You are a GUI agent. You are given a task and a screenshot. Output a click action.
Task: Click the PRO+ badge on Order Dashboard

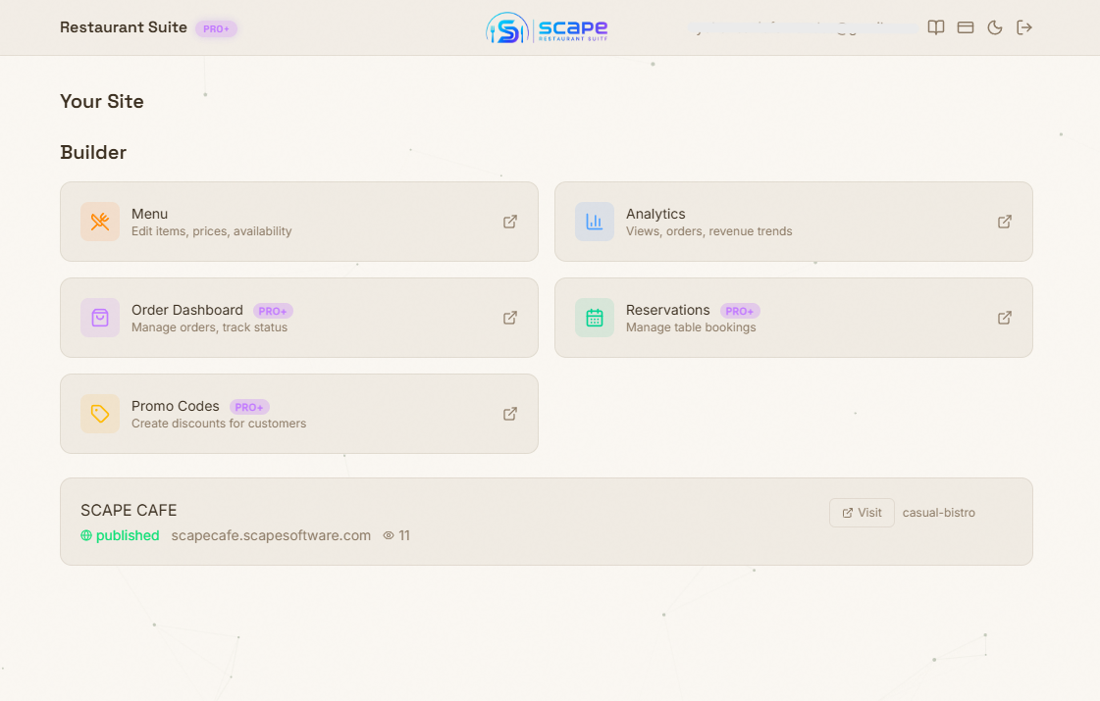[x=273, y=311]
